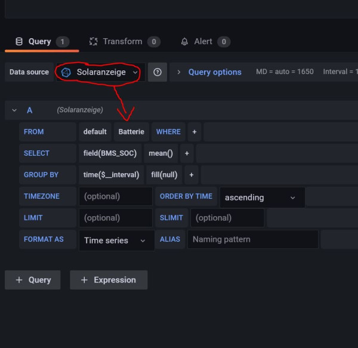This screenshot has height=348, width=358.
Task: Switch to the Alert tab
Action: (x=203, y=42)
